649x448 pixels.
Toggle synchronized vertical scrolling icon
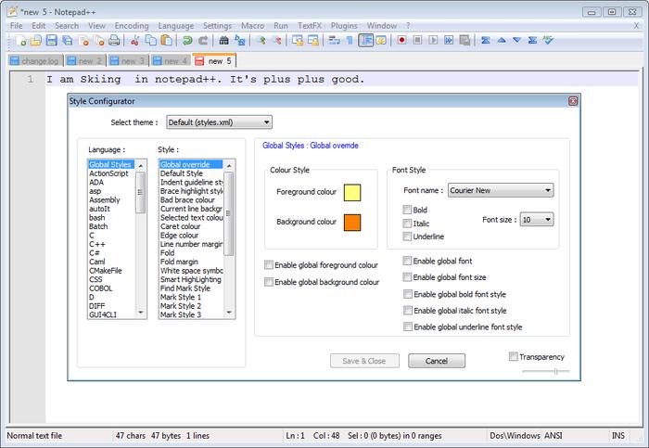(x=298, y=40)
